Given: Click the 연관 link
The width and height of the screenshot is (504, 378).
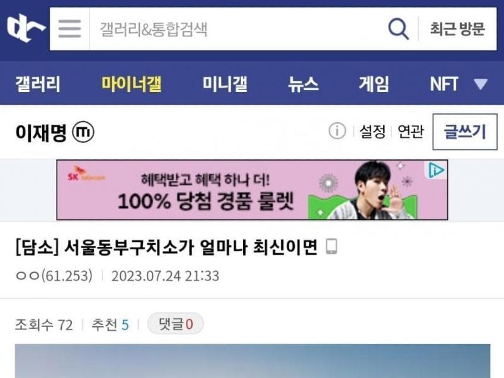Looking at the screenshot, I should tap(411, 132).
